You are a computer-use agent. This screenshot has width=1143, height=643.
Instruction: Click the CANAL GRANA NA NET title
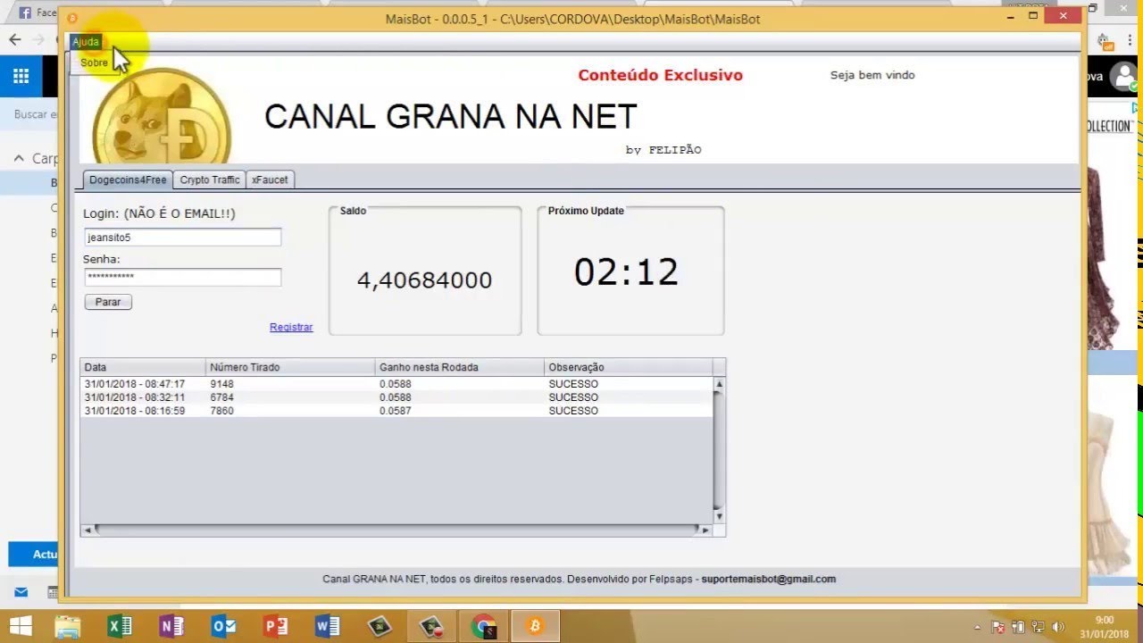(450, 117)
